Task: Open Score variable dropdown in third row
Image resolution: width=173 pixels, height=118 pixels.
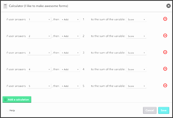Action: [x=136, y=53]
